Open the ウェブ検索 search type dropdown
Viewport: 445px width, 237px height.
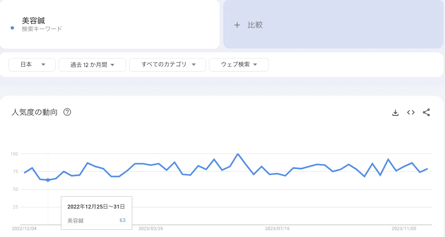[239, 65]
